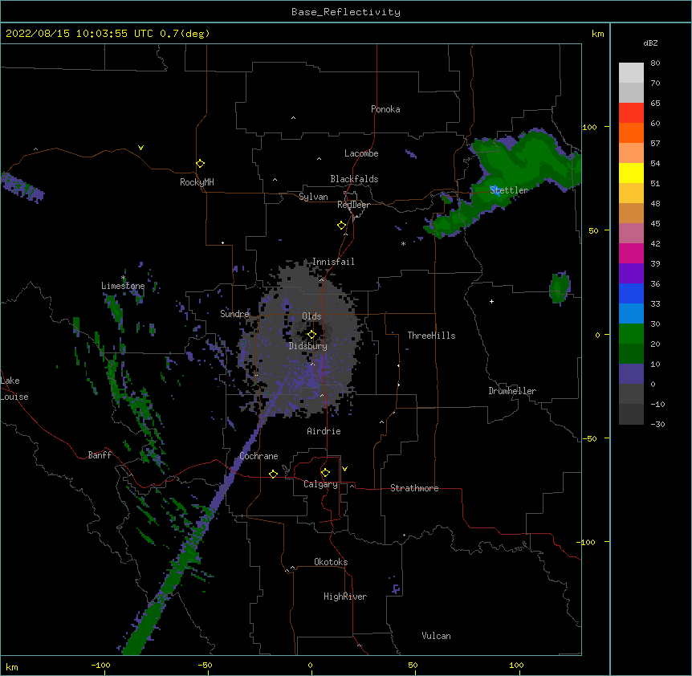Click the Limestone label
The image size is (692, 676).
(123, 286)
